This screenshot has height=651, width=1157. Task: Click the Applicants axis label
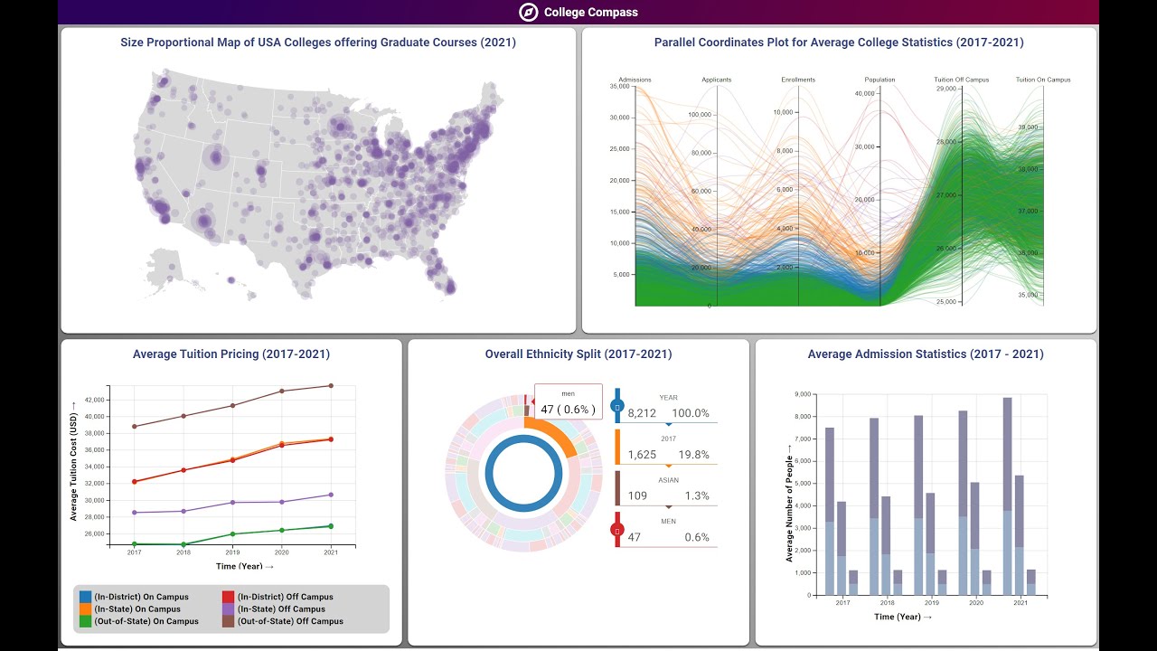717,80
